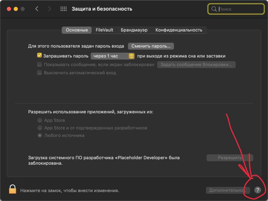Open the Брандмауэр tab
Viewport: 268px width, 201px height.
pyautogui.click(x=134, y=30)
